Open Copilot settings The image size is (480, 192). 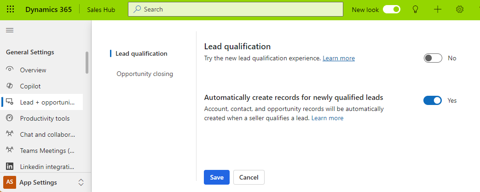(x=41, y=86)
